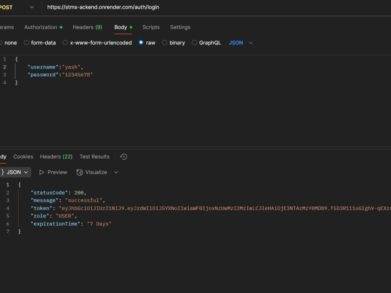Open the response JSON format dropdown
391x293 pixels.
16,172
